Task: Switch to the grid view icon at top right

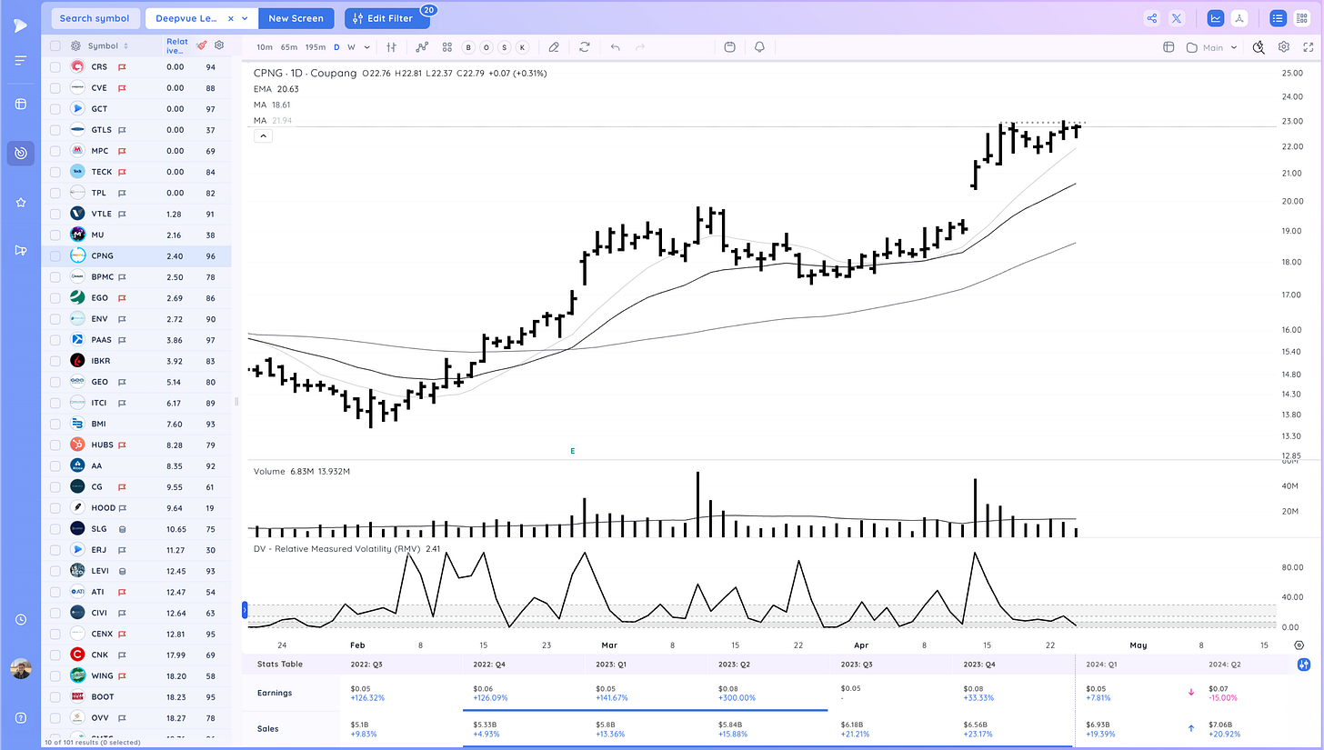Action: pos(1301,18)
